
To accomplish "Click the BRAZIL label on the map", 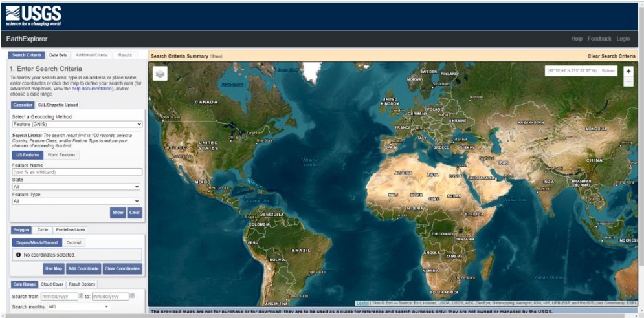I will tap(301, 250).
